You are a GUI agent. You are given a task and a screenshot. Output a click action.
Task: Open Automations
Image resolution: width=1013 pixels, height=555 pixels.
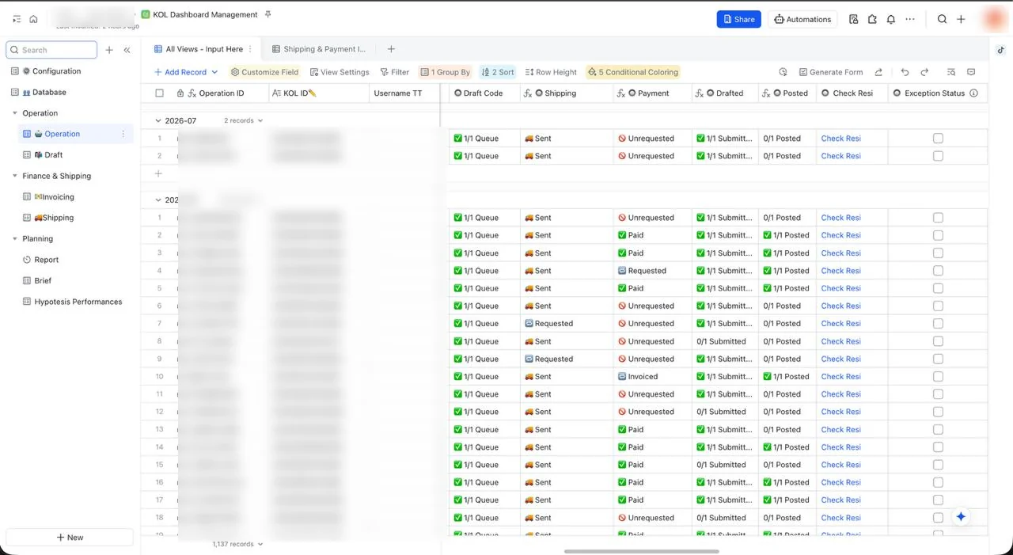pos(802,19)
